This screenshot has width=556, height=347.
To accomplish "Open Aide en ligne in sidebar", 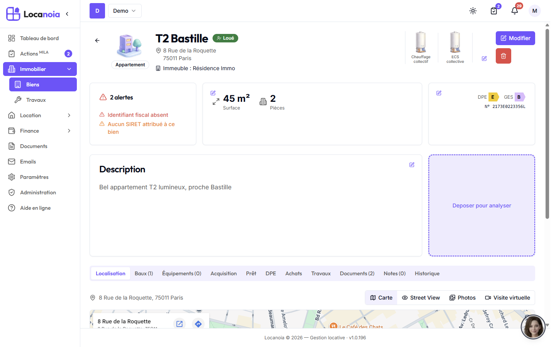I will click(40, 208).
